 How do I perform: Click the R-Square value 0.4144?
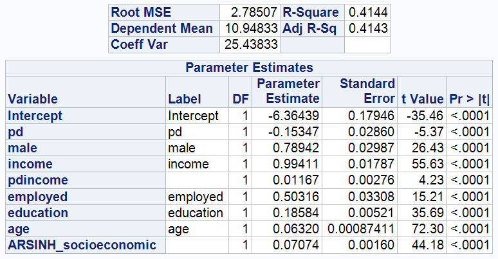coord(368,12)
